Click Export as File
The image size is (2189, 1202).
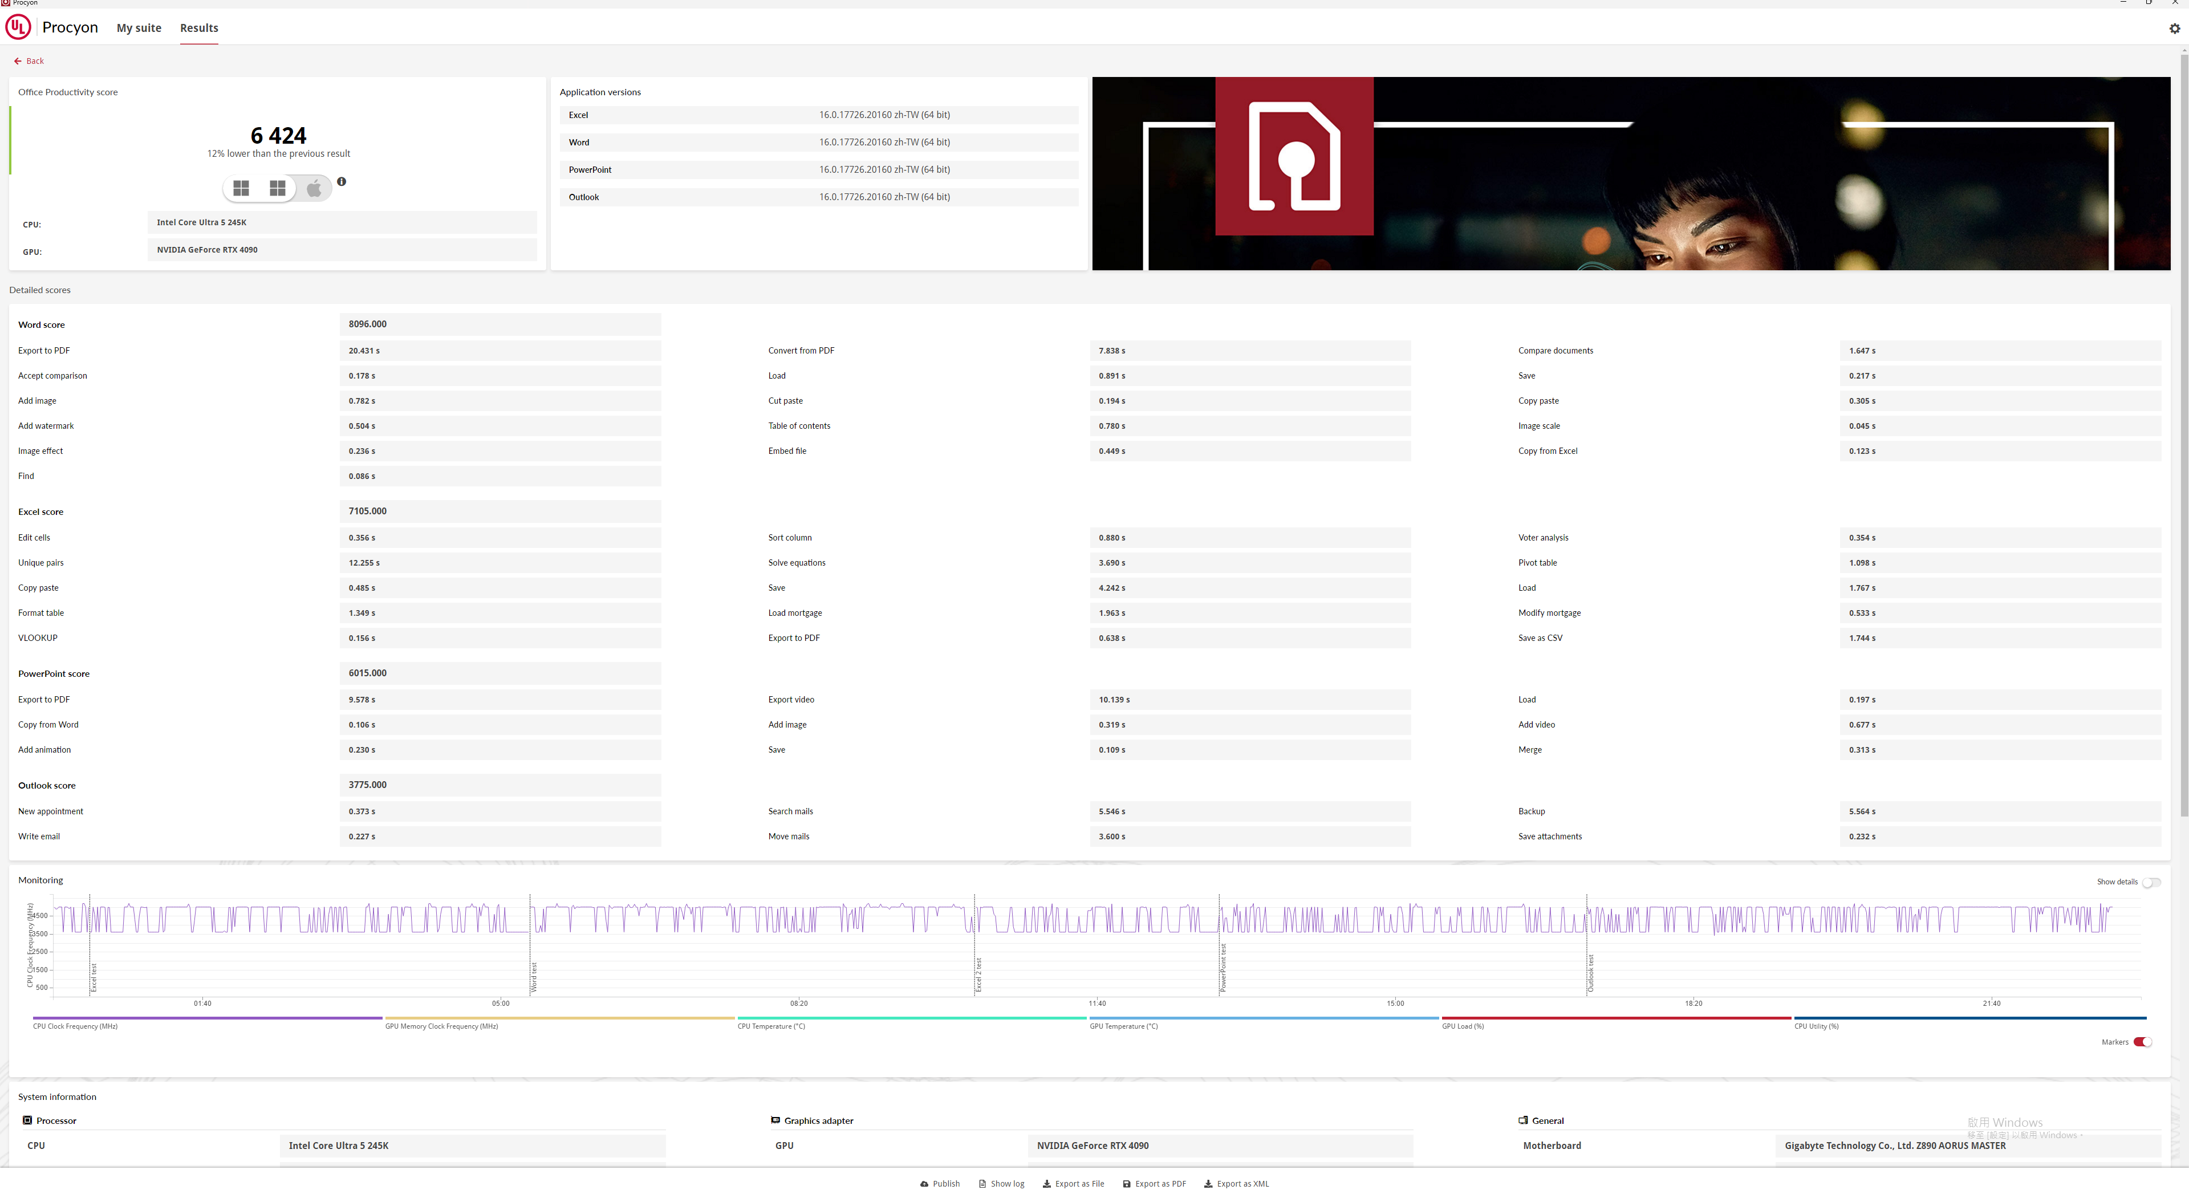tap(1073, 1183)
